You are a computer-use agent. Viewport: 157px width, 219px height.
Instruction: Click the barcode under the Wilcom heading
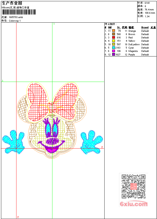coord(19,12)
